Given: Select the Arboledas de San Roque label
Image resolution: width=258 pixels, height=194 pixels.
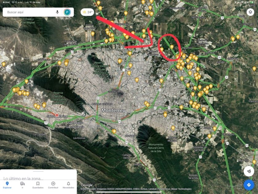Looking at the screenshot, I should pos(200,149).
